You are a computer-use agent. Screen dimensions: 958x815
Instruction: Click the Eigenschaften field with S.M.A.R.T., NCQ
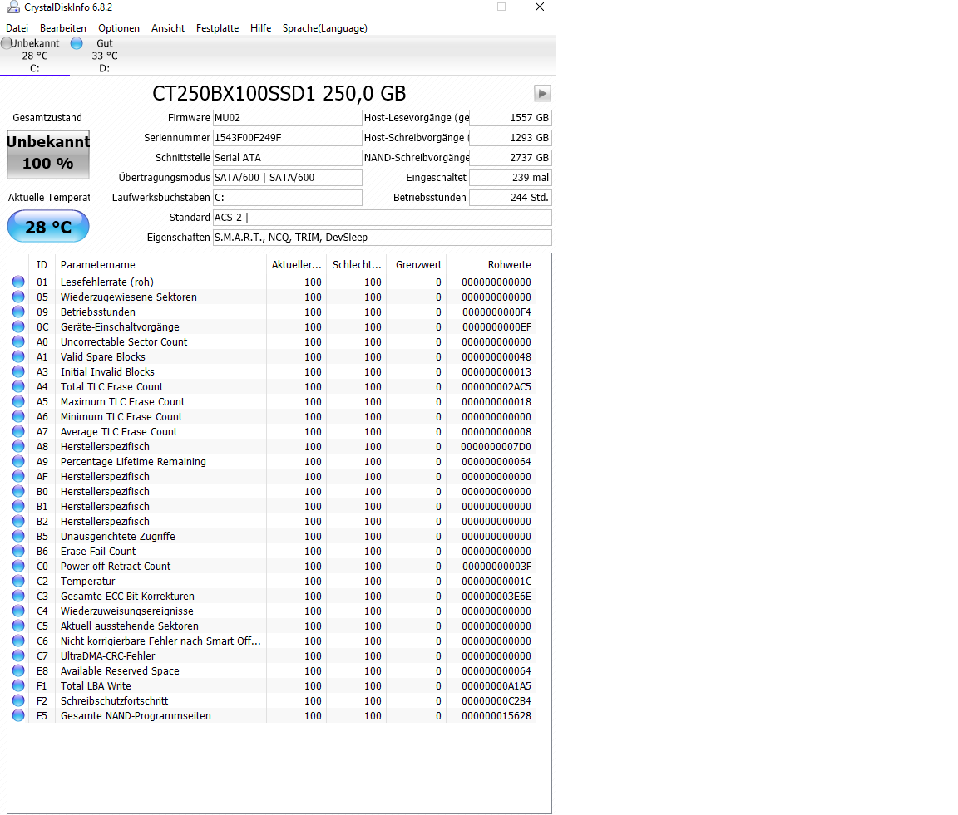pos(382,238)
